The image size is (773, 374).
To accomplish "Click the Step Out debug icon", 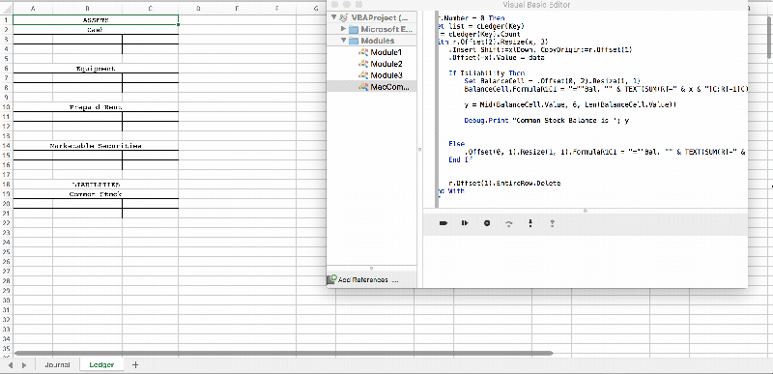I will [x=552, y=223].
